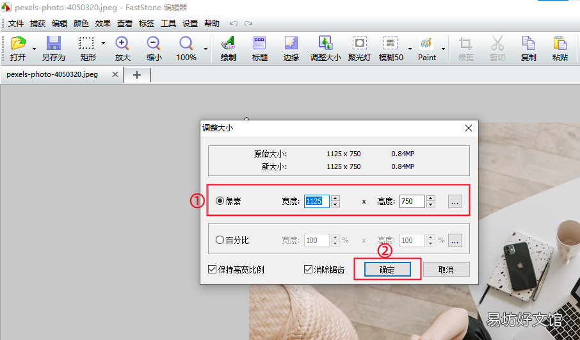This screenshot has width=580, height=340.
Task: Open the 查看 menu
Action: pos(125,23)
